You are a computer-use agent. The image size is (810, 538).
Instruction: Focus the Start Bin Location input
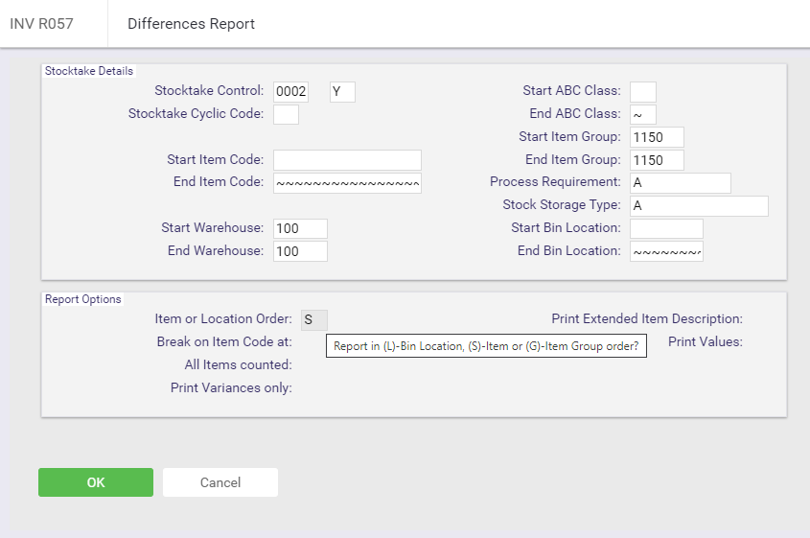coord(666,228)
